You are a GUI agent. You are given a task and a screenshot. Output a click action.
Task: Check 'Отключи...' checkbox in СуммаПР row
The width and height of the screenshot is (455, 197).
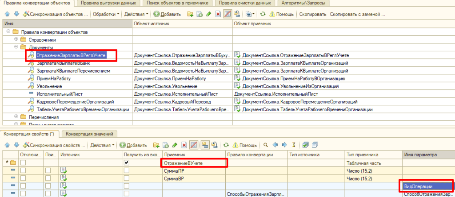(x=23, y=170)
